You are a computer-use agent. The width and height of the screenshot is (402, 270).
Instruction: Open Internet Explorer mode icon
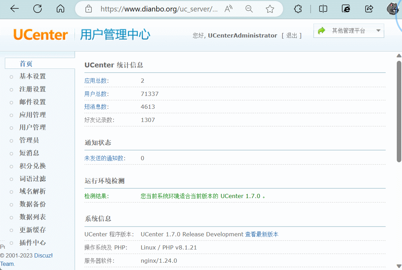346,9
